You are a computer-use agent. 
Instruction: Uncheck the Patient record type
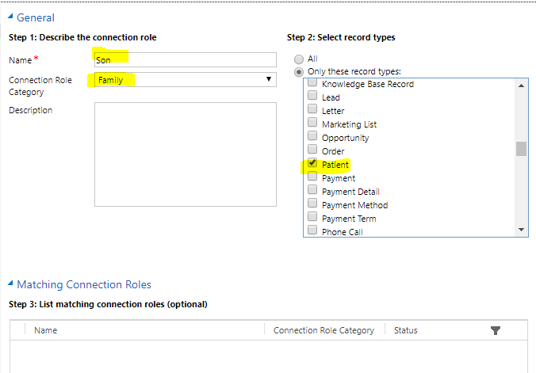tap(312, 163)
